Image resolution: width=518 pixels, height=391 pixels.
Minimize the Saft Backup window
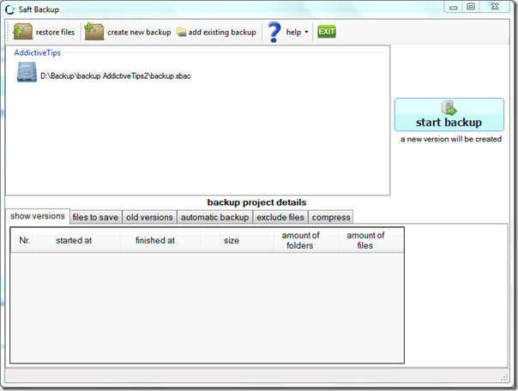453,7
